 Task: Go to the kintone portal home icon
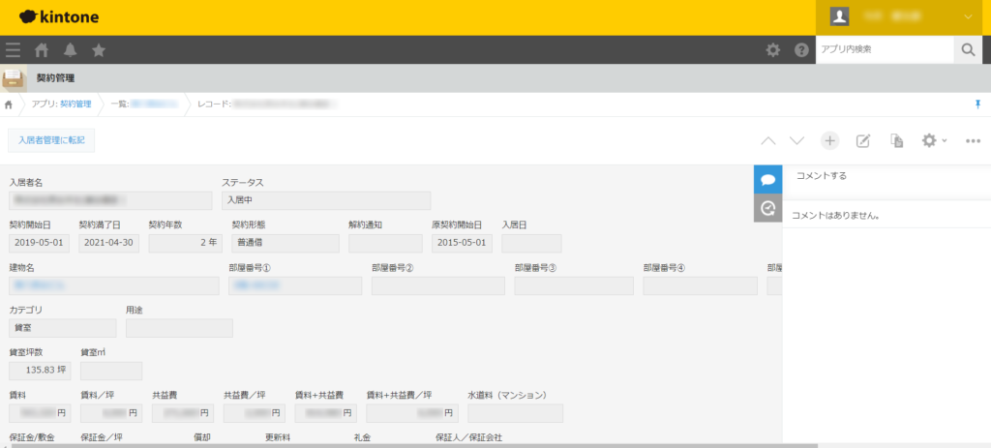pos(42,50)
